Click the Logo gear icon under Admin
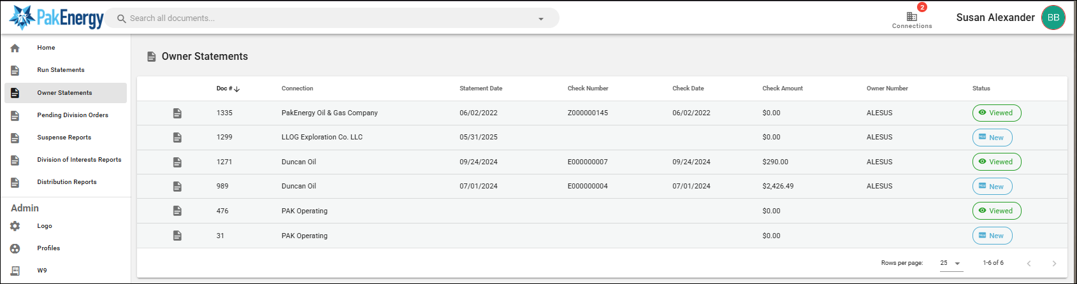1077x284 pixels. [x=15, y=226]
